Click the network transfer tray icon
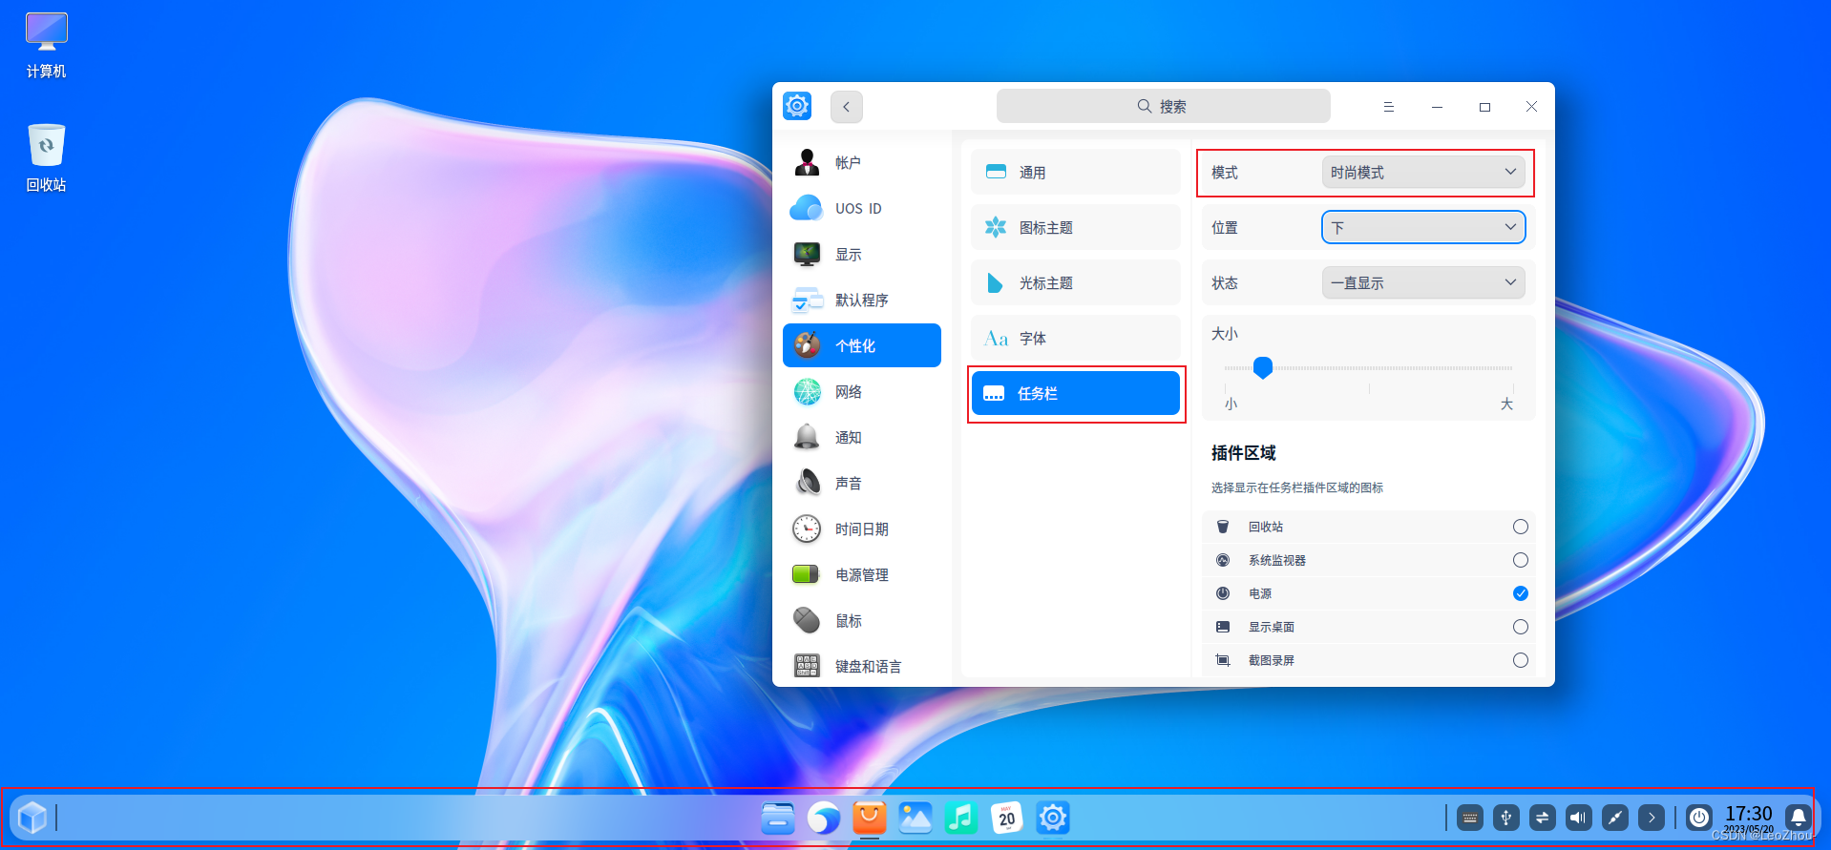 pos(1543,818)
